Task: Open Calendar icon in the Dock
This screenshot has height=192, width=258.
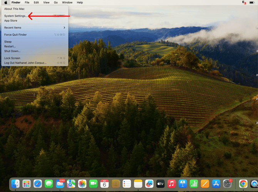Action: (105, 184)
